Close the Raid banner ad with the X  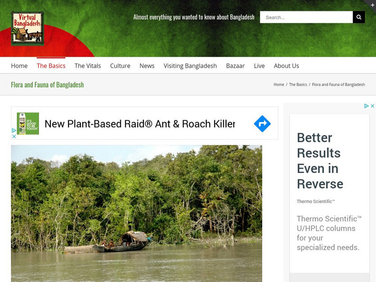14,136
